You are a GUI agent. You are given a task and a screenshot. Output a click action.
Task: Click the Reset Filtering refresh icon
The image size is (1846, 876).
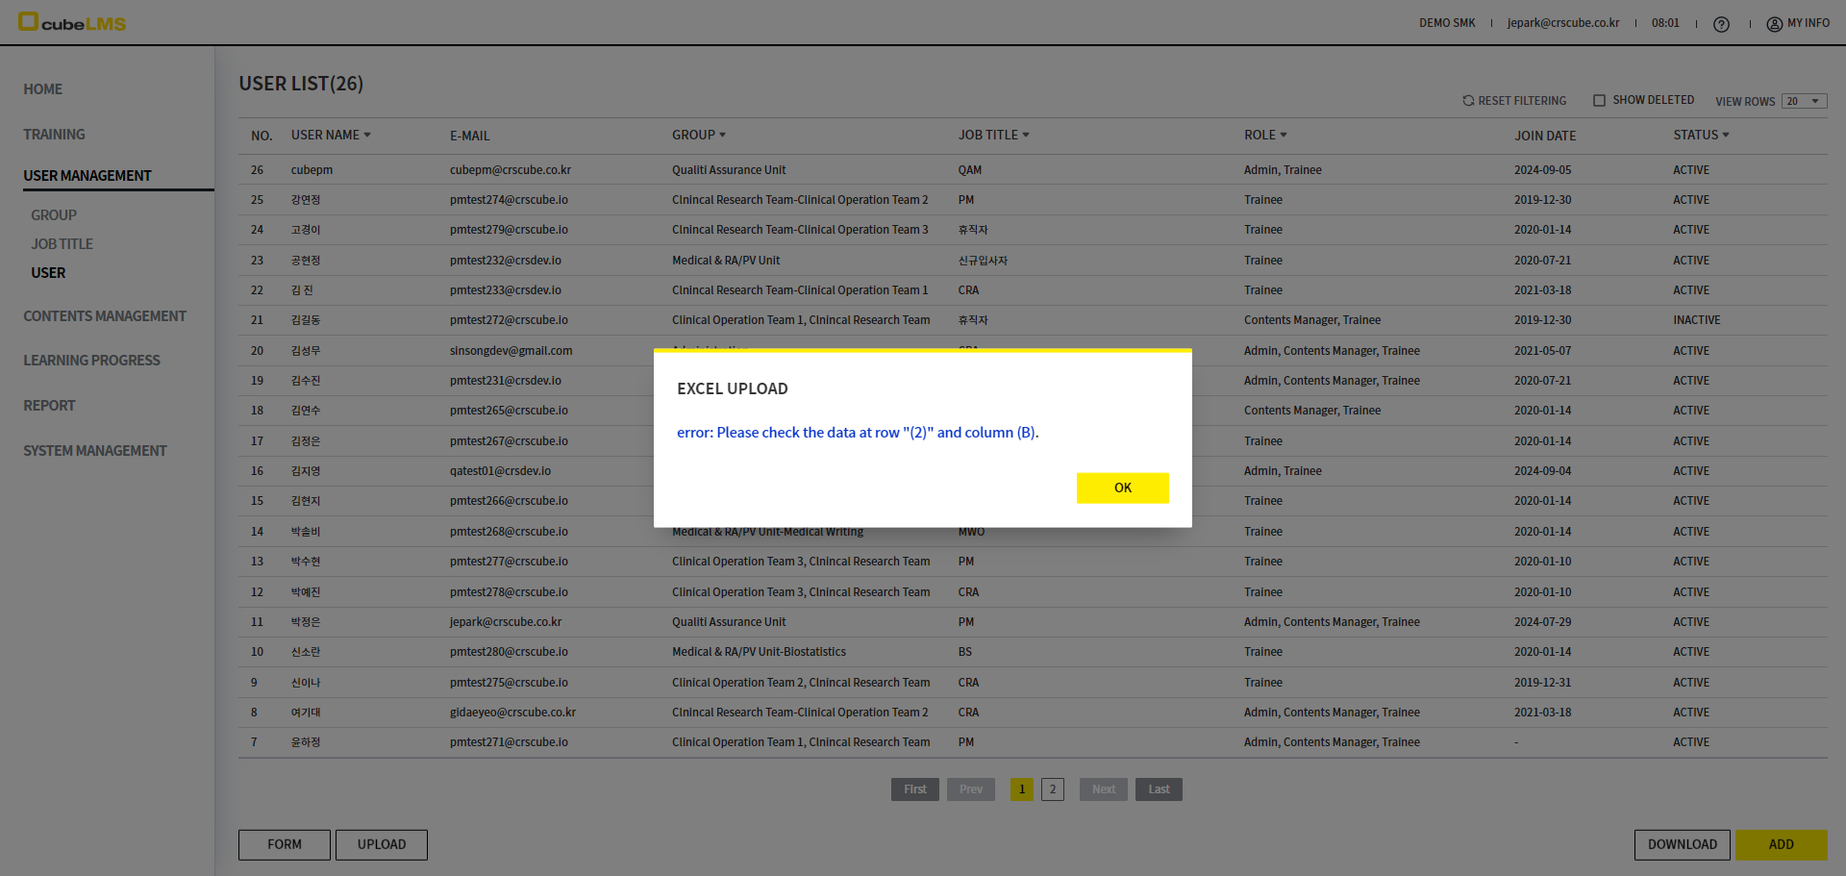[x=1468, y=101]
